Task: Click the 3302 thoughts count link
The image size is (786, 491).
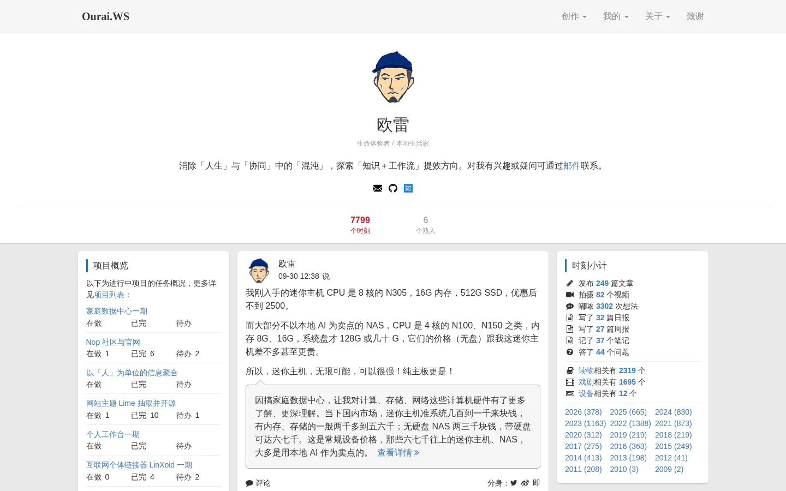Action: coord(604,306)
